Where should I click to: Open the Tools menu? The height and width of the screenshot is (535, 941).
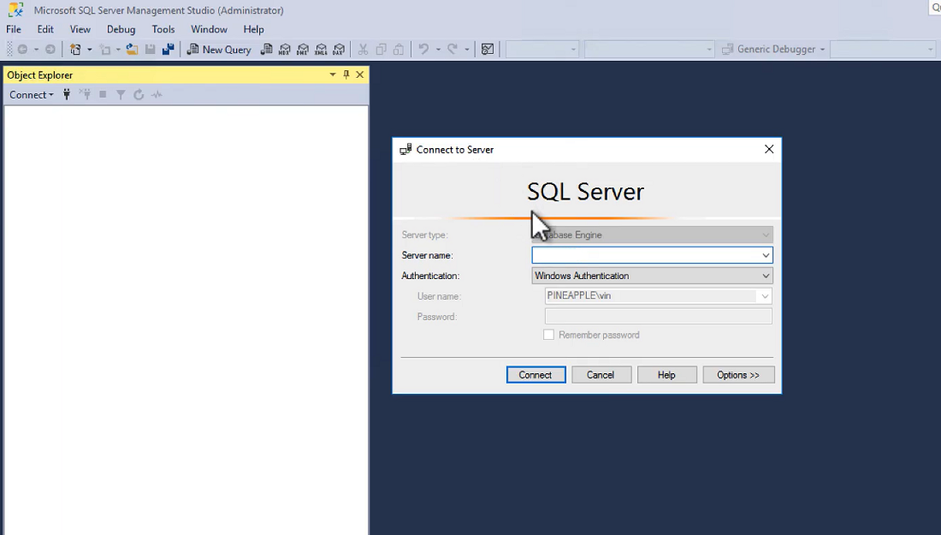click(163, 29)
